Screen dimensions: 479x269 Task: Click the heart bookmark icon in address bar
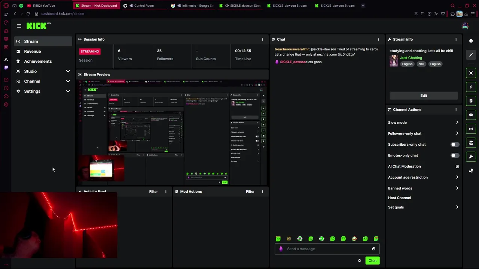click(x=443, y=14)
